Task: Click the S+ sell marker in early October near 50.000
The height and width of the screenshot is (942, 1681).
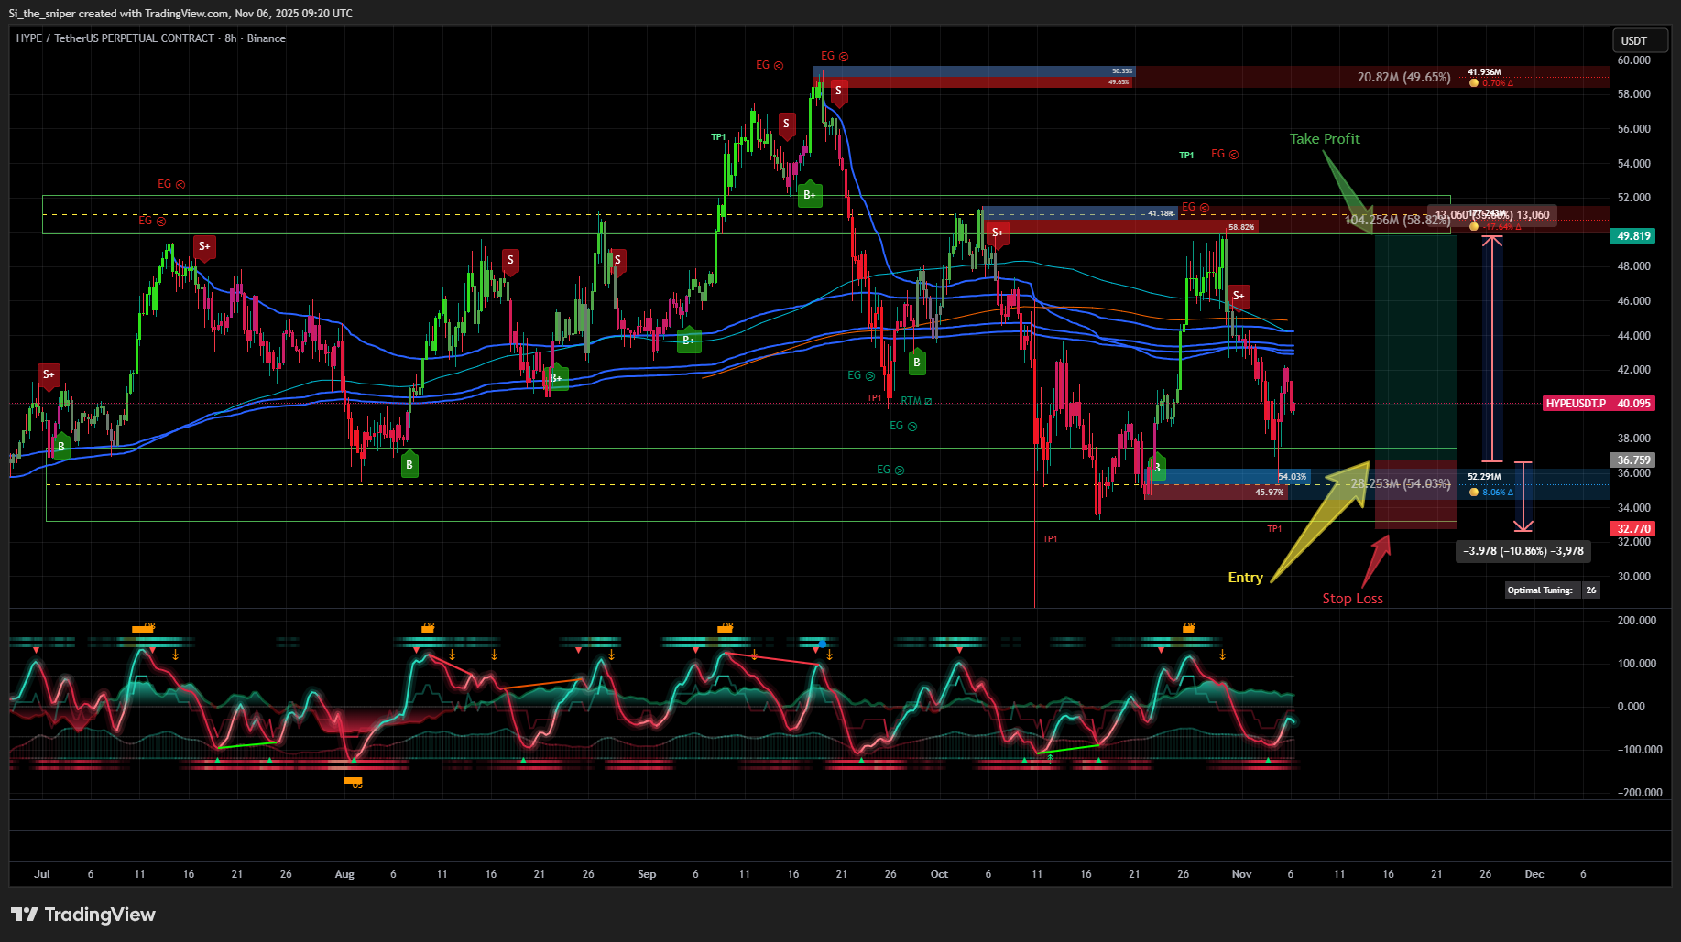Action: [x=998, y=233]
